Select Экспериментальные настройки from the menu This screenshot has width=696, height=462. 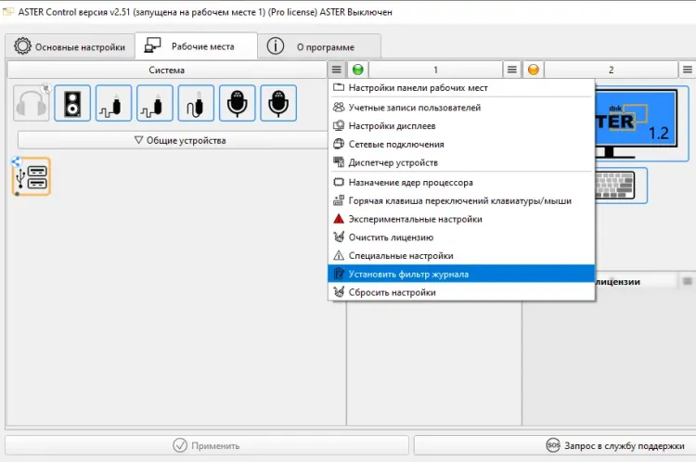pos(415,219)
